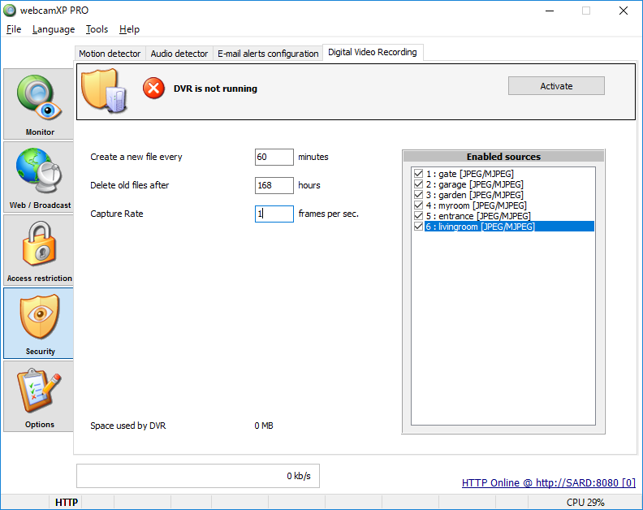Image resolution: width=643 pixels, height=510 pixels.
Task: Open the Language menu
Action: tap(54, 29)
